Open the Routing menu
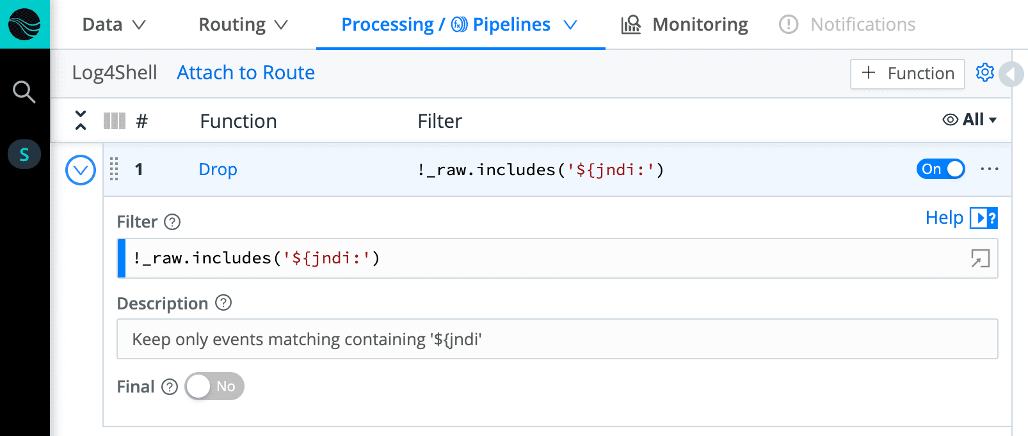This screenshot has height=436, width=1028. (x=243, y=25)
